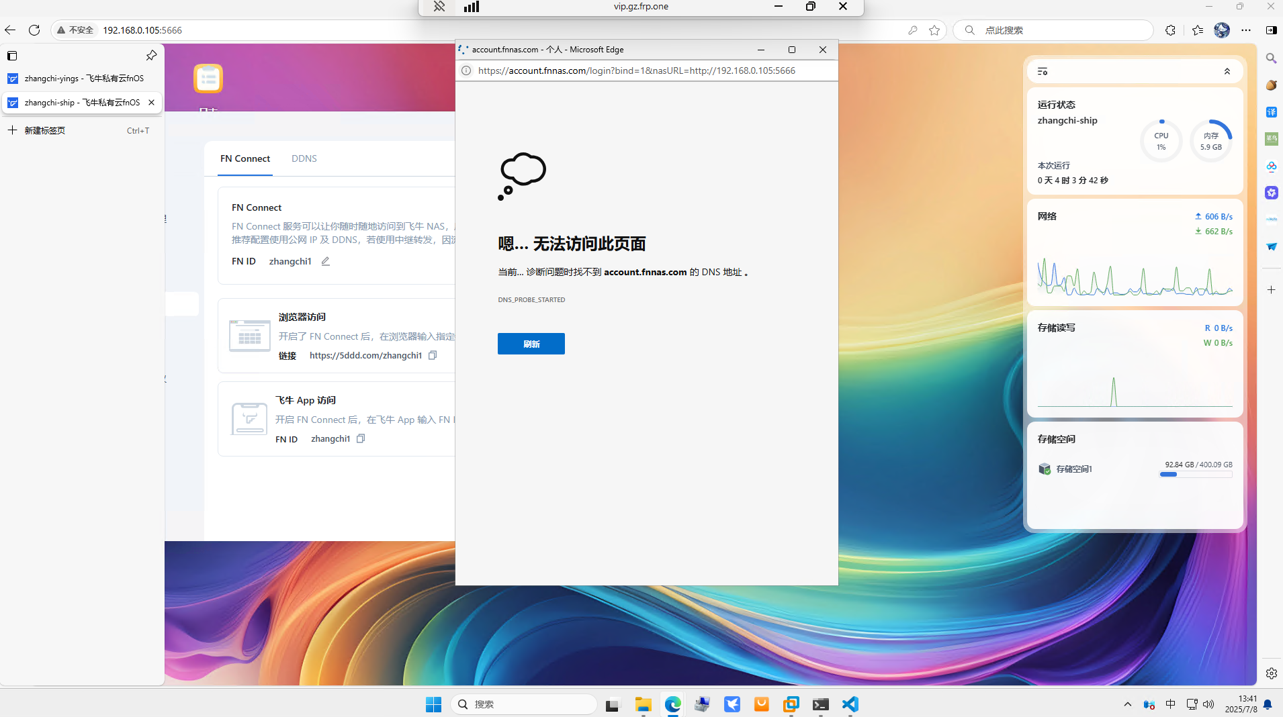The image size is (1283, 717).
Task: Open the favorites list icon
Action: (x=1198, y=30)
